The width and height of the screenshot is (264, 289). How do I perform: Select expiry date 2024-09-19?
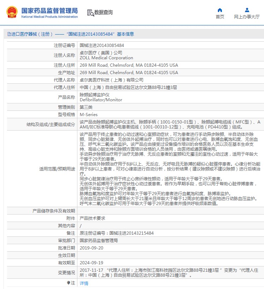point(92,263)
